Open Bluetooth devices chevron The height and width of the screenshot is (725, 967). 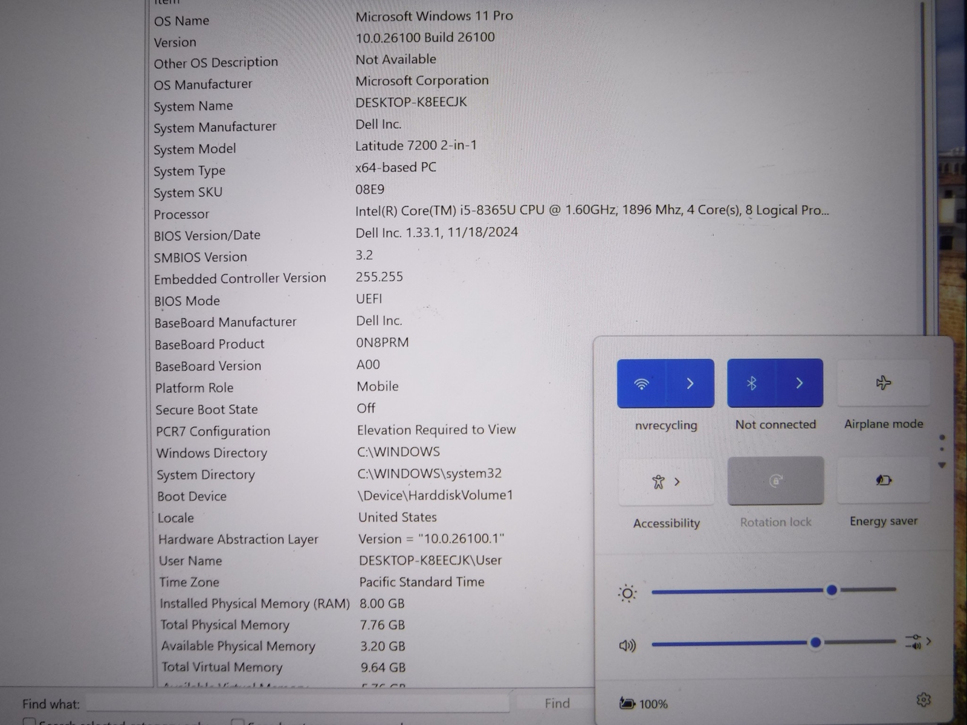[x=800, y=383]
